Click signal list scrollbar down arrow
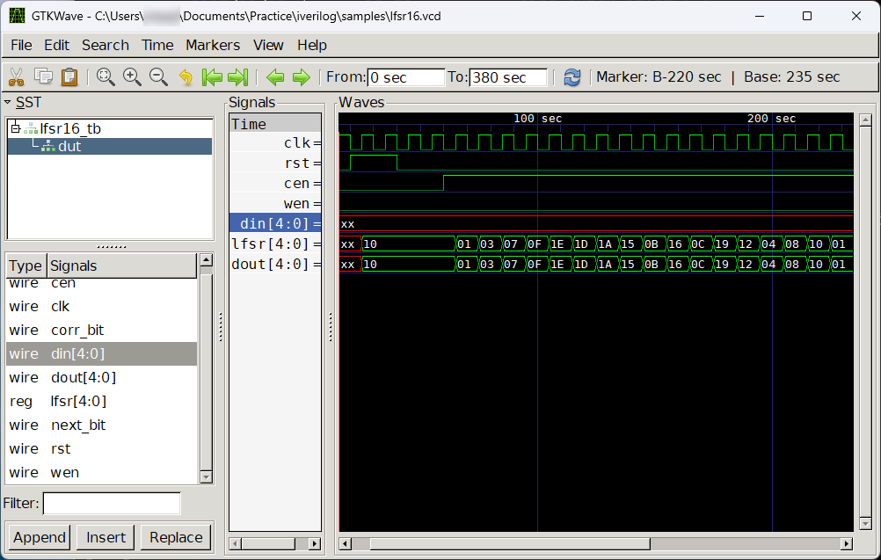The width and height of the screenshot is (881, 560). [x=207, y=477]
